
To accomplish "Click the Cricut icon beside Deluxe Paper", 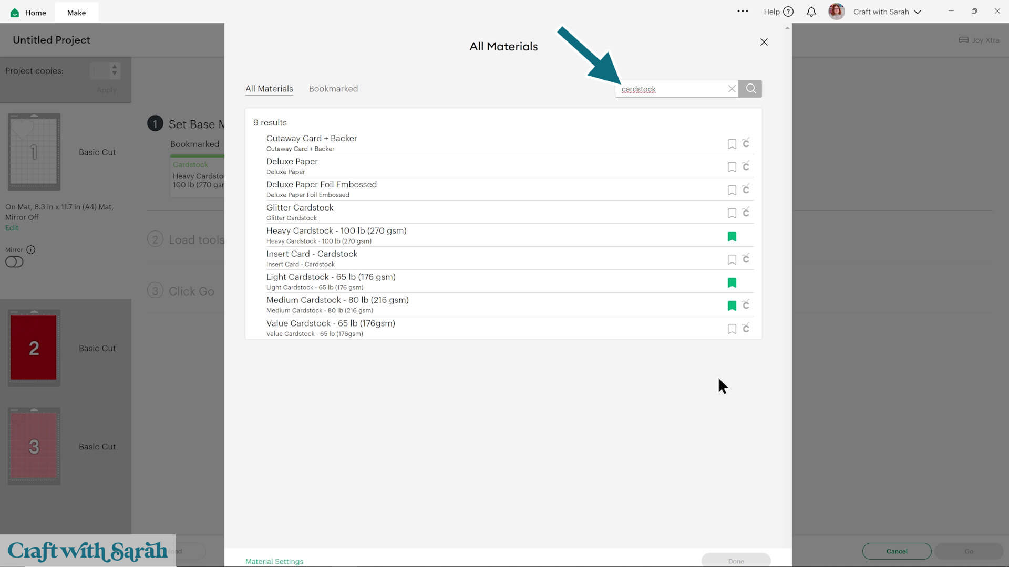I will (746, 166).
